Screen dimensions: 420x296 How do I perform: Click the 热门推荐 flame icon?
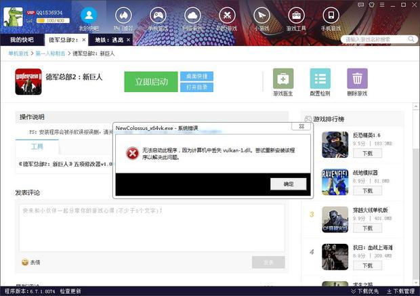(123, 16)
